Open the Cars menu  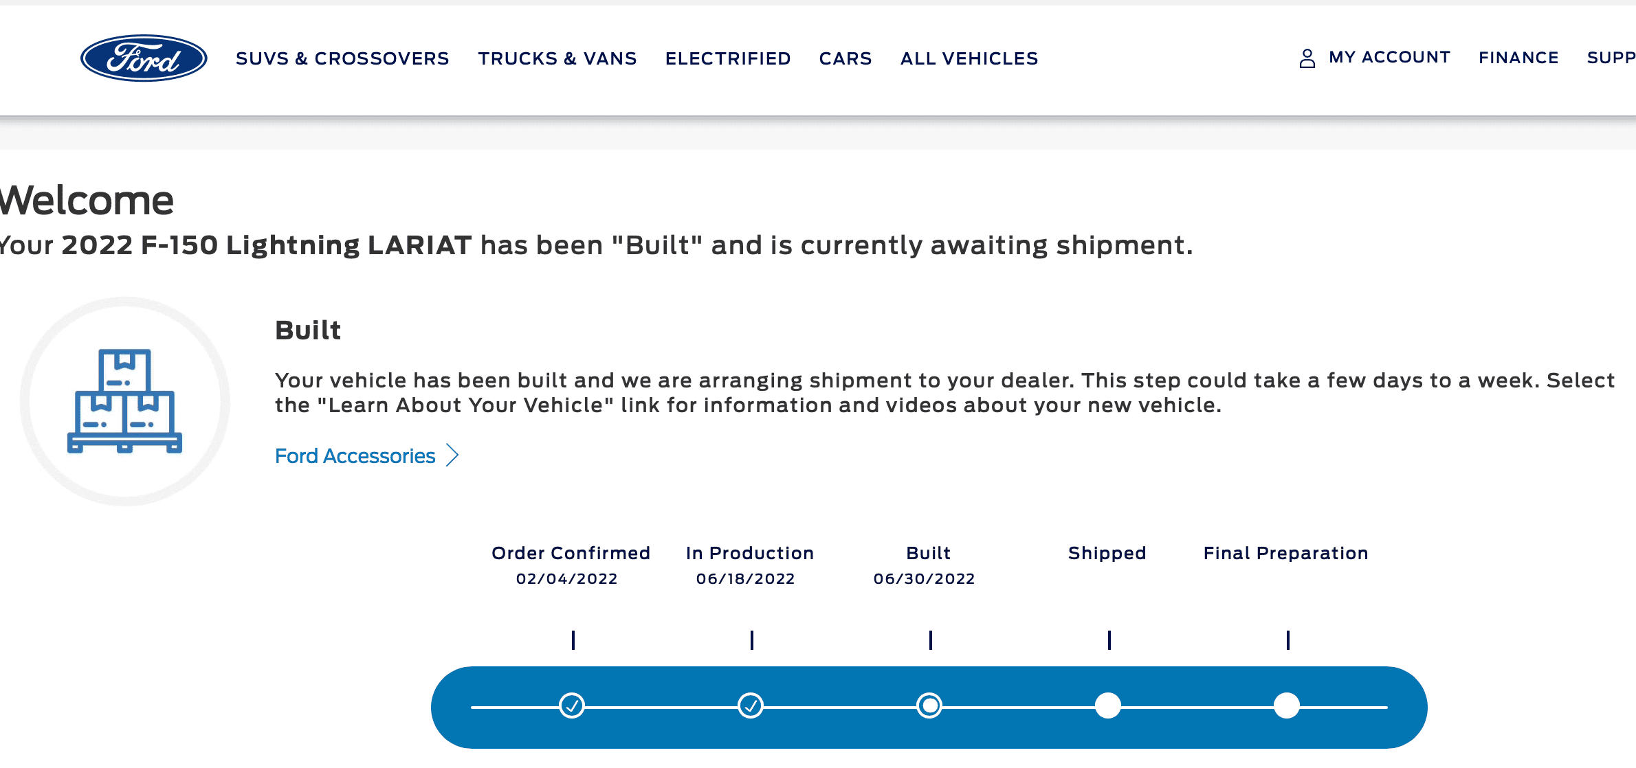tap(845, 58)
